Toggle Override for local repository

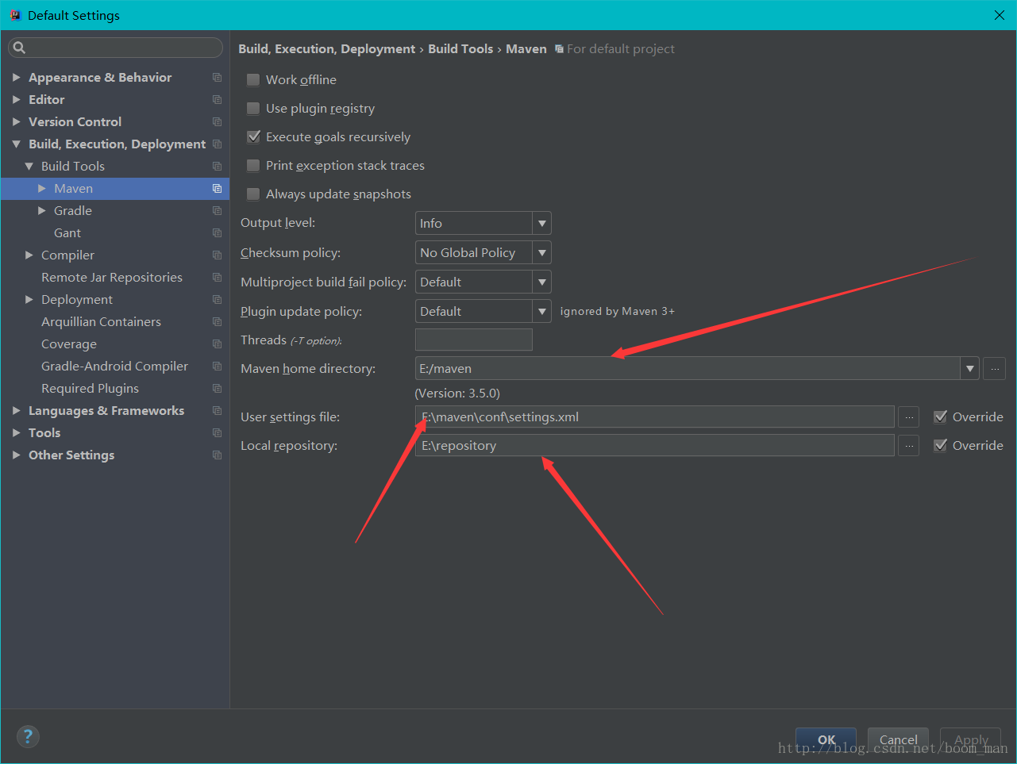941,446
